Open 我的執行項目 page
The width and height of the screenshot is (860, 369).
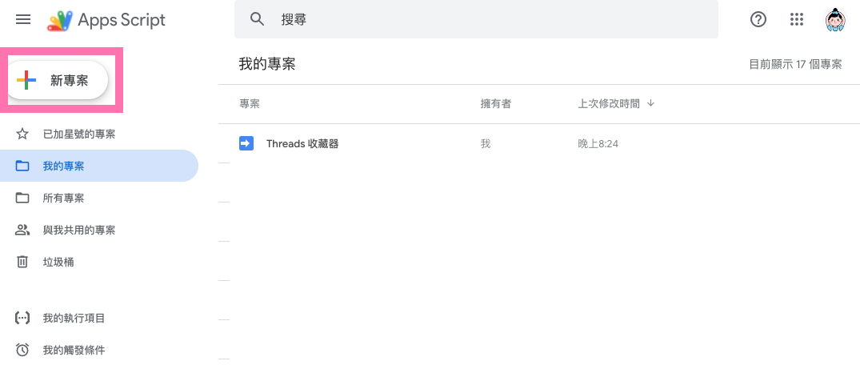click(x=74, y=318)
